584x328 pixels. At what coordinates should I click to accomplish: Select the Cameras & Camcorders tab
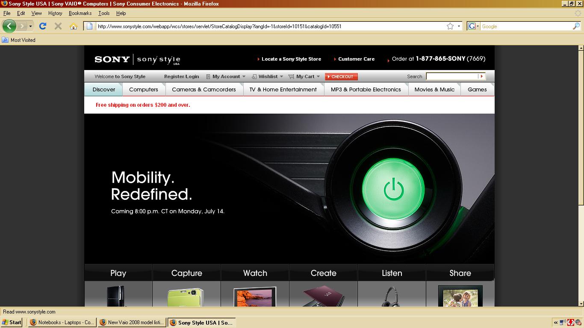click(204, 89)
